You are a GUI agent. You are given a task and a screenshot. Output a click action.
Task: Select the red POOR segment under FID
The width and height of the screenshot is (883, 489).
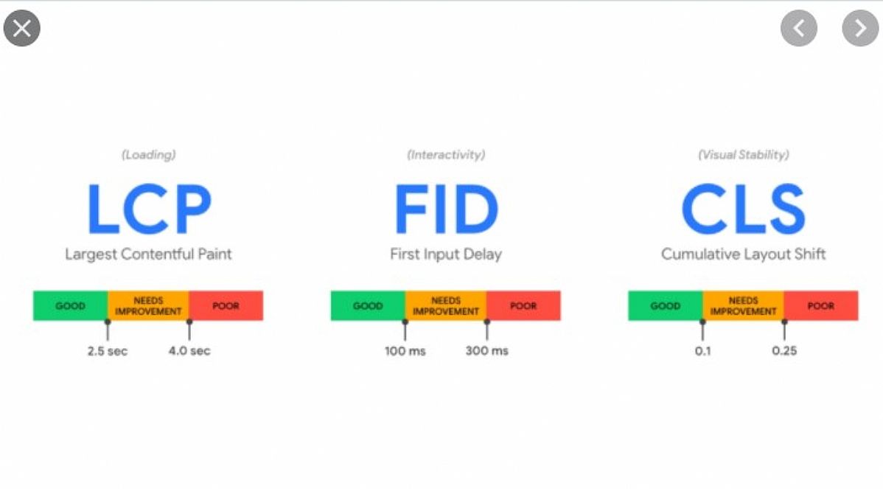(524, 305)
